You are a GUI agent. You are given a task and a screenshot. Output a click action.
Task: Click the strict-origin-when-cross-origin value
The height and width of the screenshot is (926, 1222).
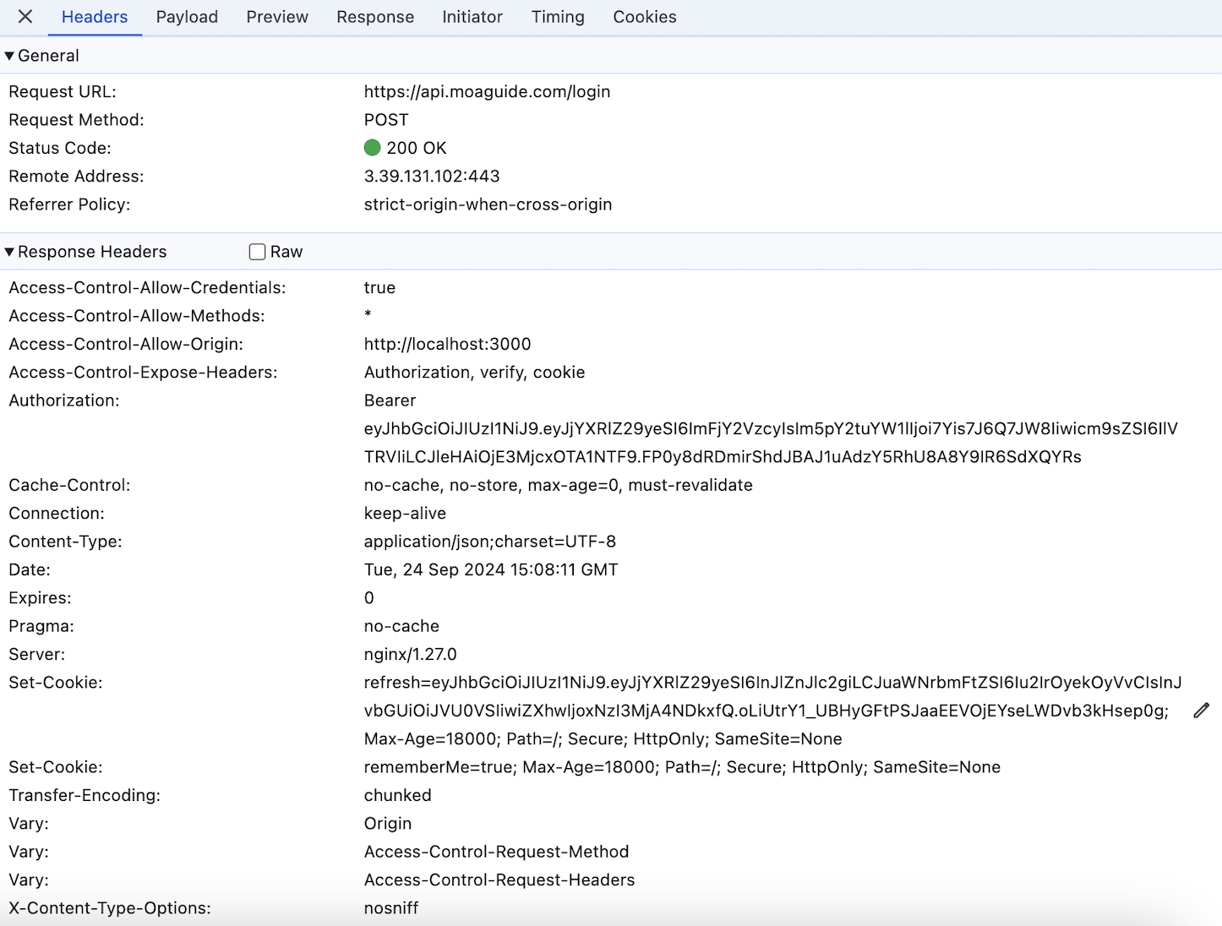pyautogui.click(x=488, y=204)
